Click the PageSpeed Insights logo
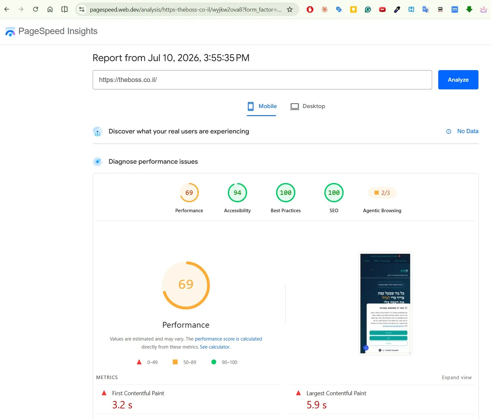The width and height of the screenshot is (491, 419). pos(10,32)
